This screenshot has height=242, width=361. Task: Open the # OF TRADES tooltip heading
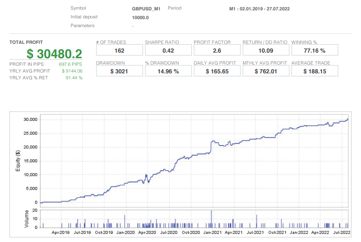point(111,42)
